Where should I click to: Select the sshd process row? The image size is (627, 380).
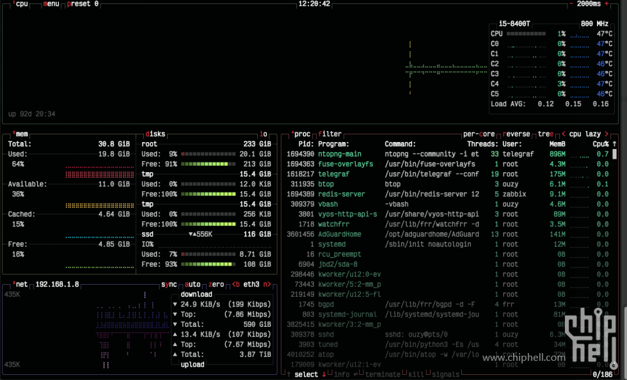coord(447,335)
